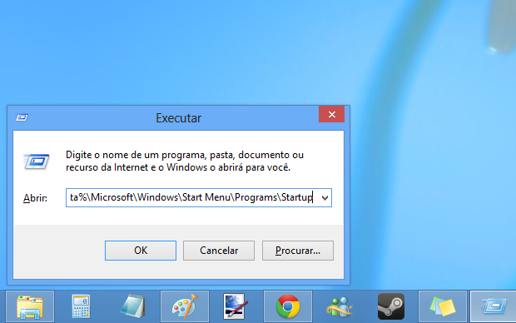Open the Paint palette icon in taskbar

coord(185,306)
